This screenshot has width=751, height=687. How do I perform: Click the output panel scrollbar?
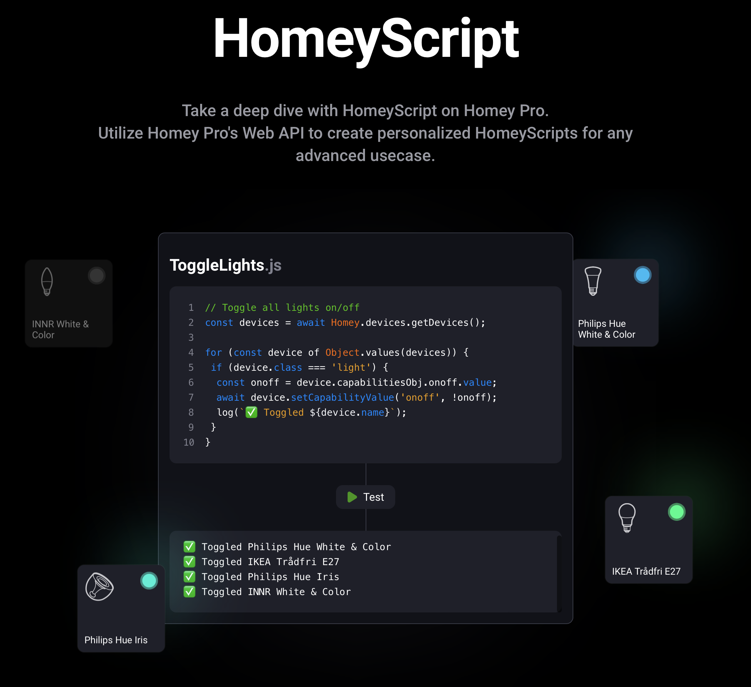pyautogui.click(x=559, y=574)
